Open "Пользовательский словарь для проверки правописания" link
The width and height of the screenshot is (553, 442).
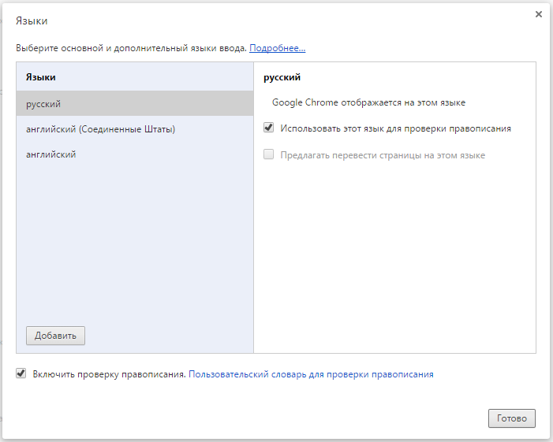click(311, 374)
